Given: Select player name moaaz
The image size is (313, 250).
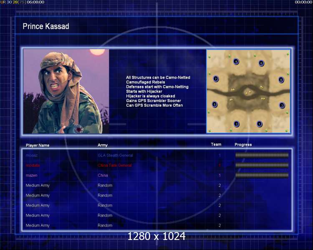Looking at the screenshot, I should (x=32, y=155).
